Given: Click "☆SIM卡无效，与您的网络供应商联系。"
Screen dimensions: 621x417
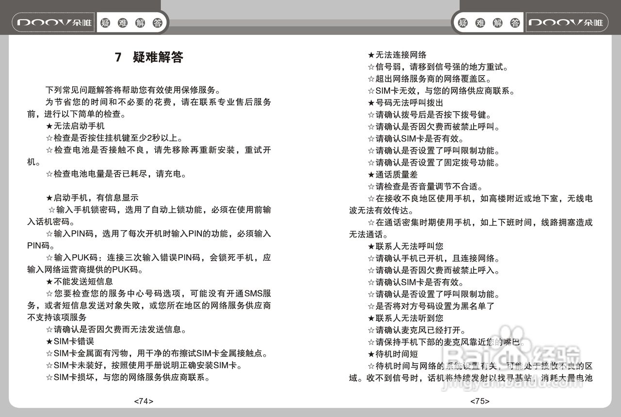Looking at the screenshot, I should [441, 91].
